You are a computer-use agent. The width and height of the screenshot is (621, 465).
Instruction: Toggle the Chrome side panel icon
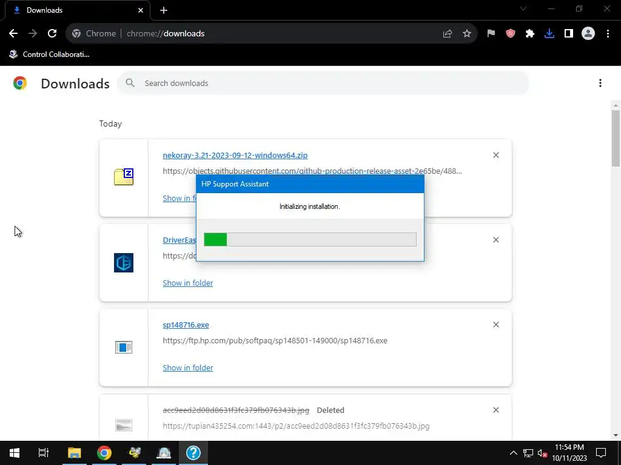[569, 34]
